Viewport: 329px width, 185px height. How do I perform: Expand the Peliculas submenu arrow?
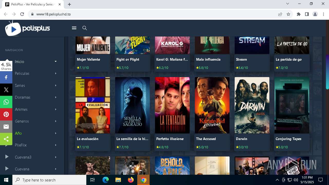(56, 73)
